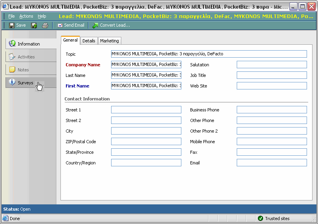Click the ZIP/Postal Code input field
The image size is (318, 224).
pyautogui.click(x=146, y=141)
